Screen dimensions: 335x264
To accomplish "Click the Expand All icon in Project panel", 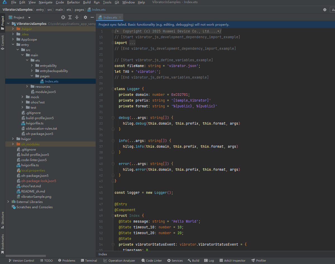I will pyautogui.click(x=70, y=17).
